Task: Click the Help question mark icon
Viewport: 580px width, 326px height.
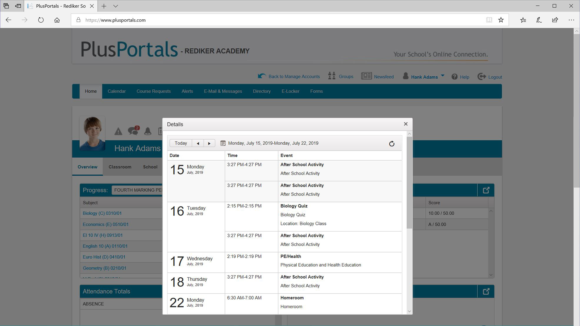Action: pos(454,77)
